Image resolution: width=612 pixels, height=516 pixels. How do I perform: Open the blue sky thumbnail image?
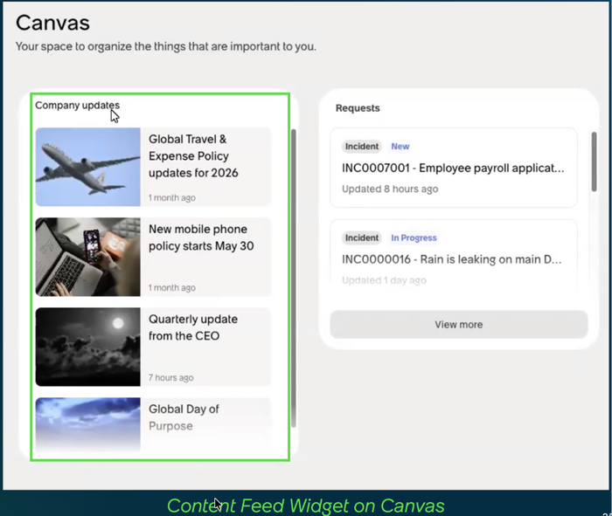click(87, 425)
